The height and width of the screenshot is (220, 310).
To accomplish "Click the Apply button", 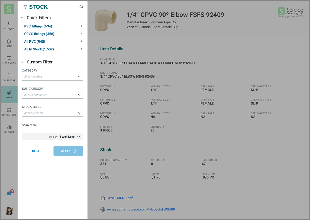I will tap(68, 151).
